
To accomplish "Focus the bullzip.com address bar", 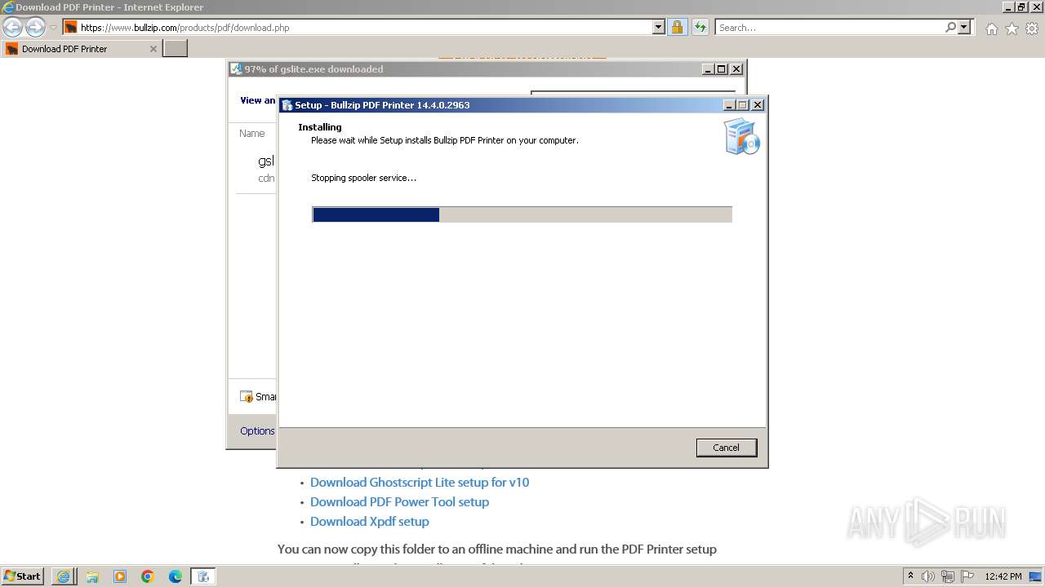I will point(365,27).
